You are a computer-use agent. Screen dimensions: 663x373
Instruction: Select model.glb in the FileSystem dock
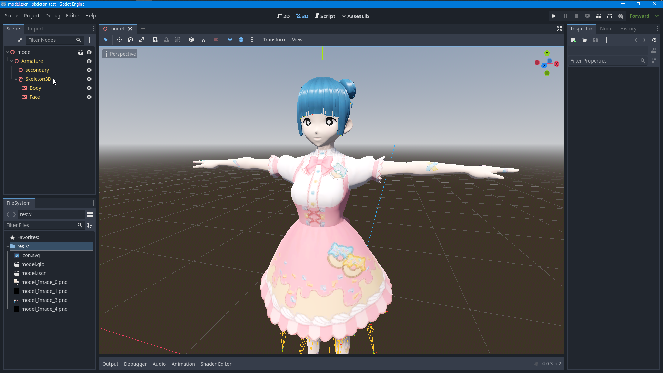(33, 264)
